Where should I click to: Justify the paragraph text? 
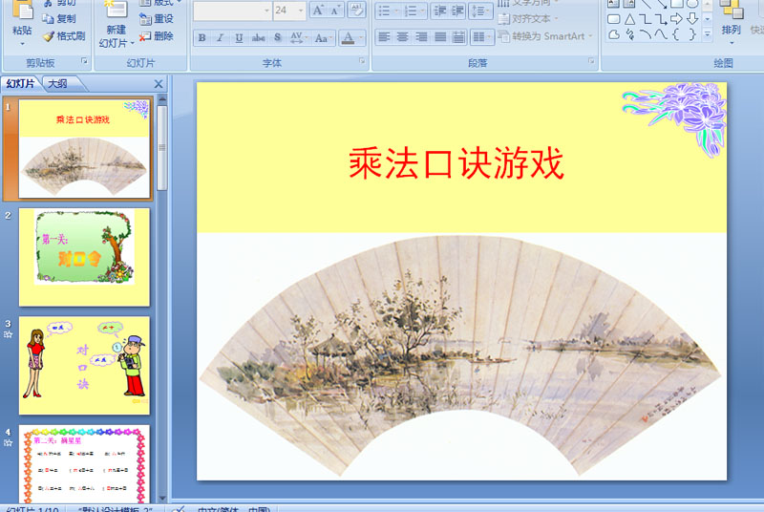[440, 37]
